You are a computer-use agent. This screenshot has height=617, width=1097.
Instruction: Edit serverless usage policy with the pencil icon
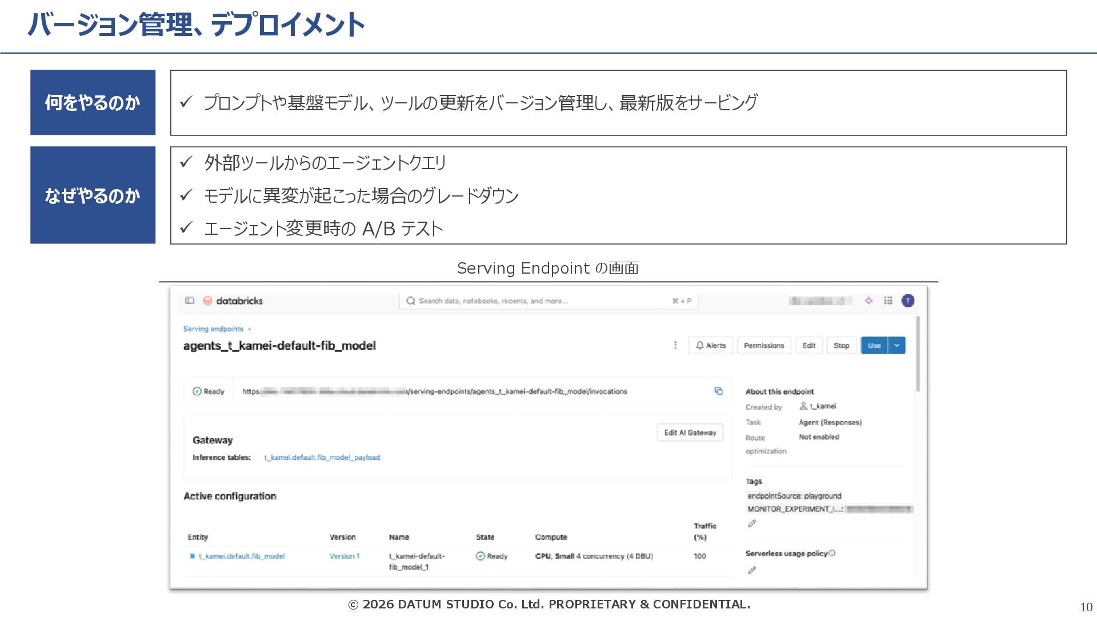752,570
